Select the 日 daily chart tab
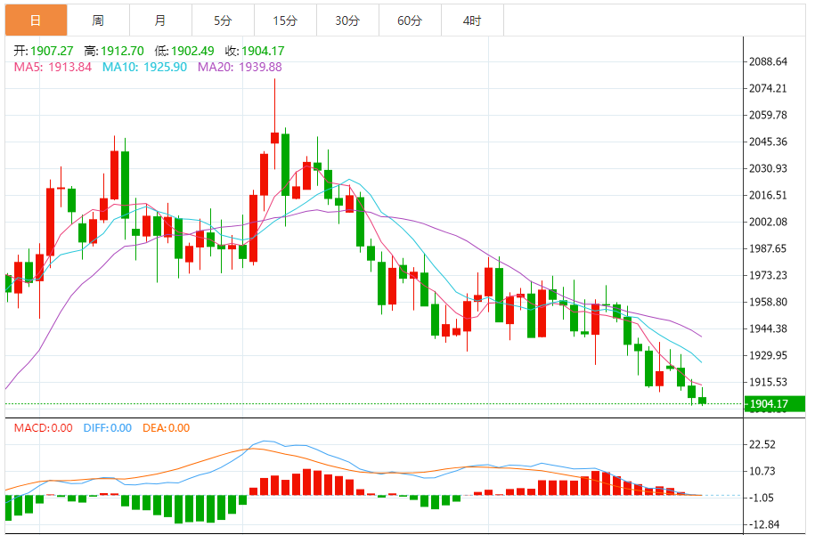The image size is (815, 535). click(x=36, y=20)
